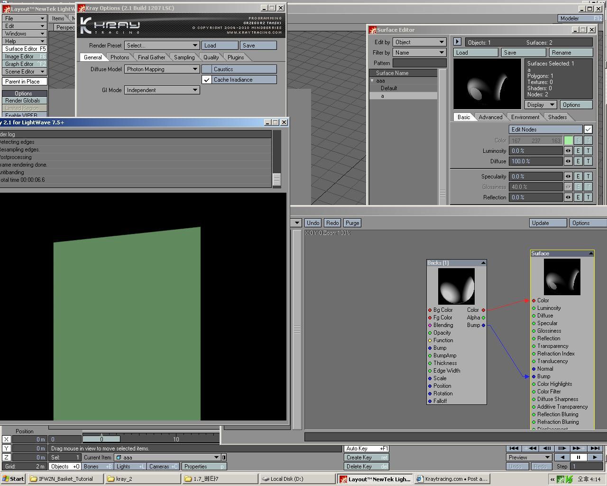Click the Specularity value spinner arrows
Viewport: 607px width, 486px height.
point(568,177)
